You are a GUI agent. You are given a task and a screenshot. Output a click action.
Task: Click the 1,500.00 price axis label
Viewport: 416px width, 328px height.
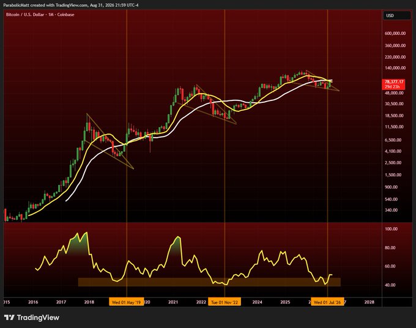(x=393, y=174)
